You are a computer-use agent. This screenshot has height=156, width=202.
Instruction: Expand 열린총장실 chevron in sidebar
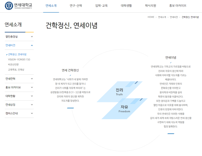coord(32,37)
